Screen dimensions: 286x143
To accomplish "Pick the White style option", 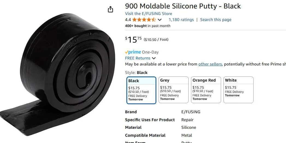I will (238, 90).
